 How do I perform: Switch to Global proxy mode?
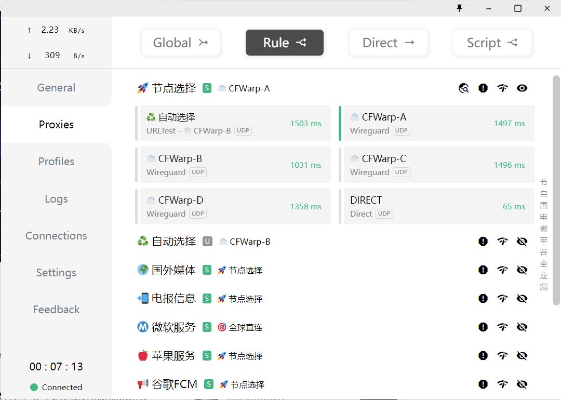click(x=180, y=43)
